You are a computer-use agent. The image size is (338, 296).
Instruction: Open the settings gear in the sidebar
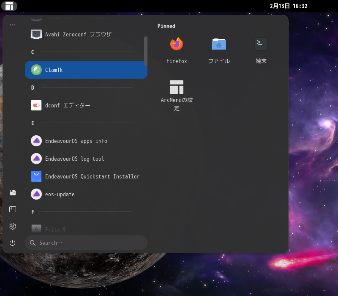coord(13,226)
